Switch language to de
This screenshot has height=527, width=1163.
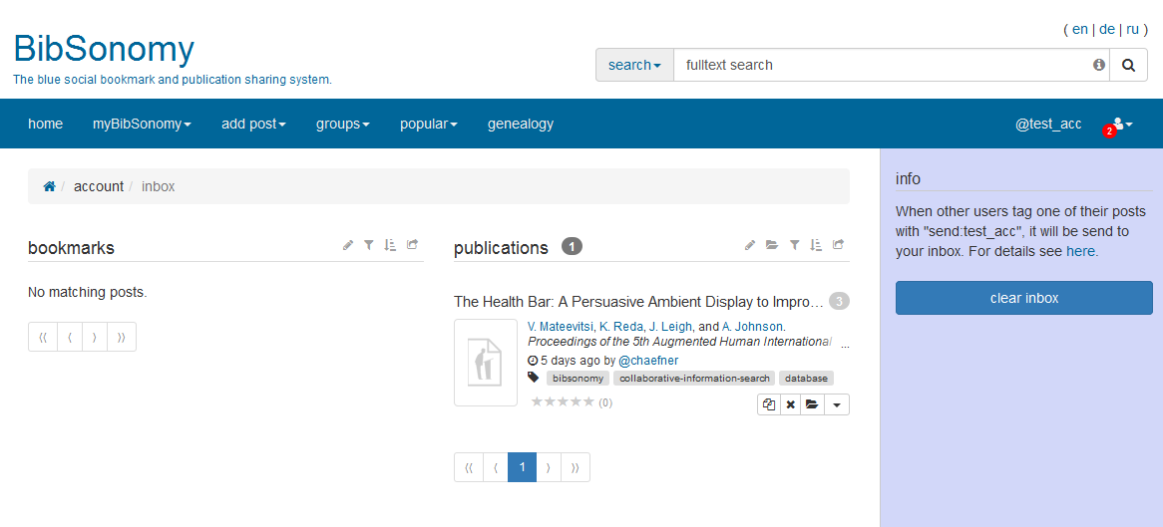pyautogui.click(x=1107, y=29)
